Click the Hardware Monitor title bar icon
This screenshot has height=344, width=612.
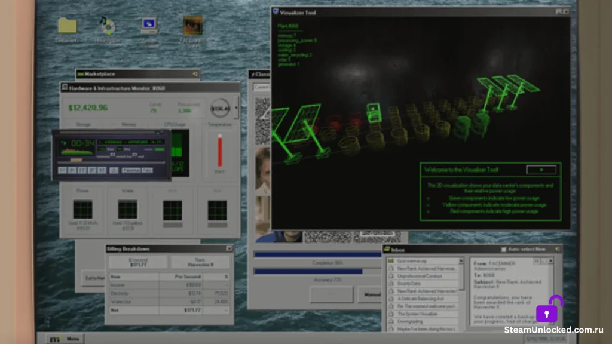[x=65, y=88]
